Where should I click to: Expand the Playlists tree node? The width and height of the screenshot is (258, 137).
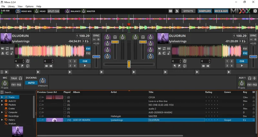[2, 105]
